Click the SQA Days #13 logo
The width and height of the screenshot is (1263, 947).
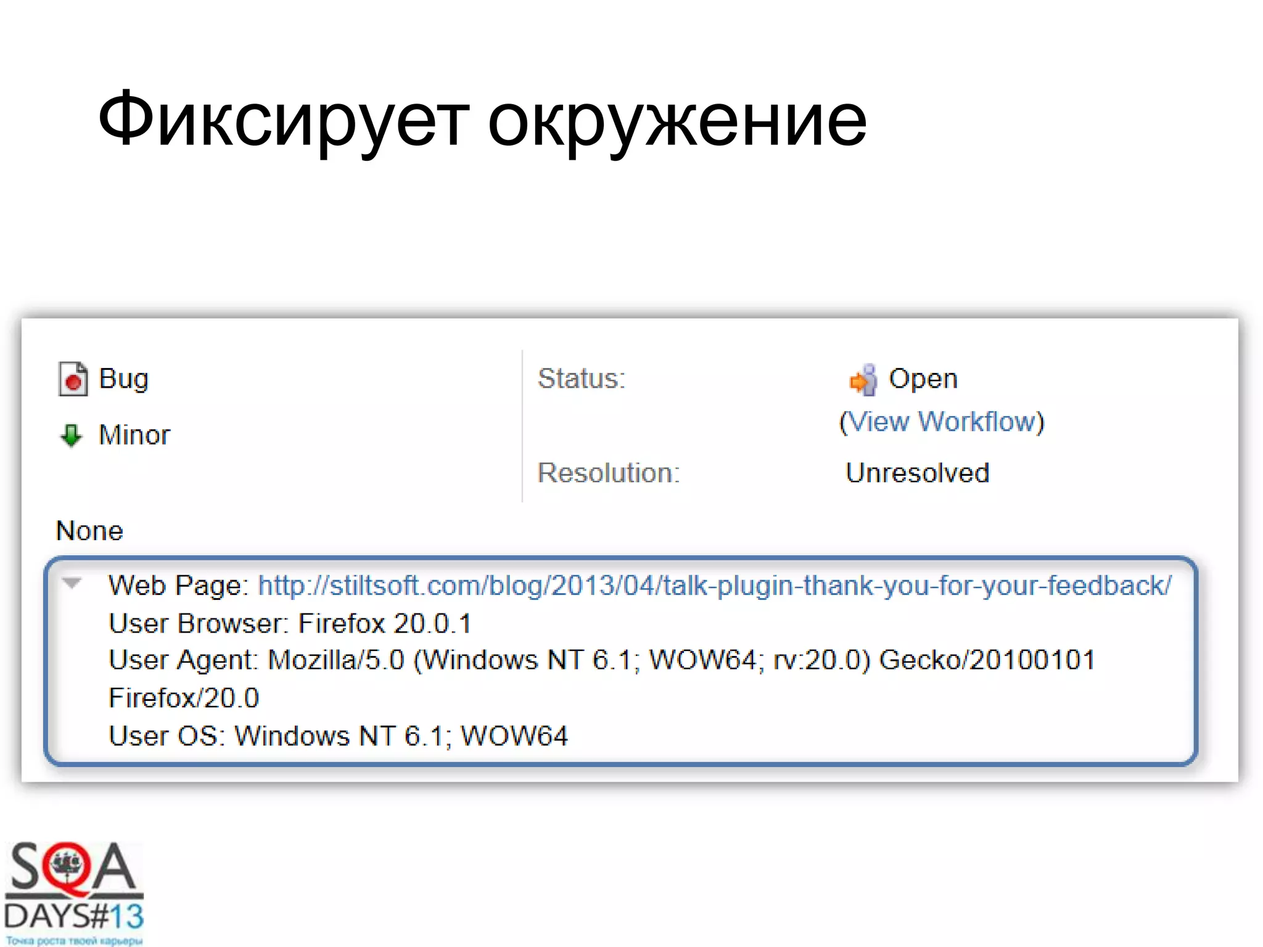(x=73, y=893)
